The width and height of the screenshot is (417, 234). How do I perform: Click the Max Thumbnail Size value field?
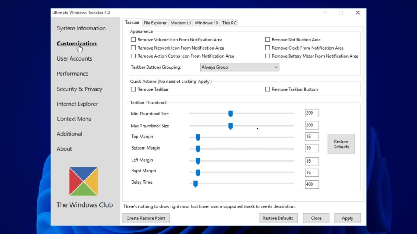click(312, 125)
